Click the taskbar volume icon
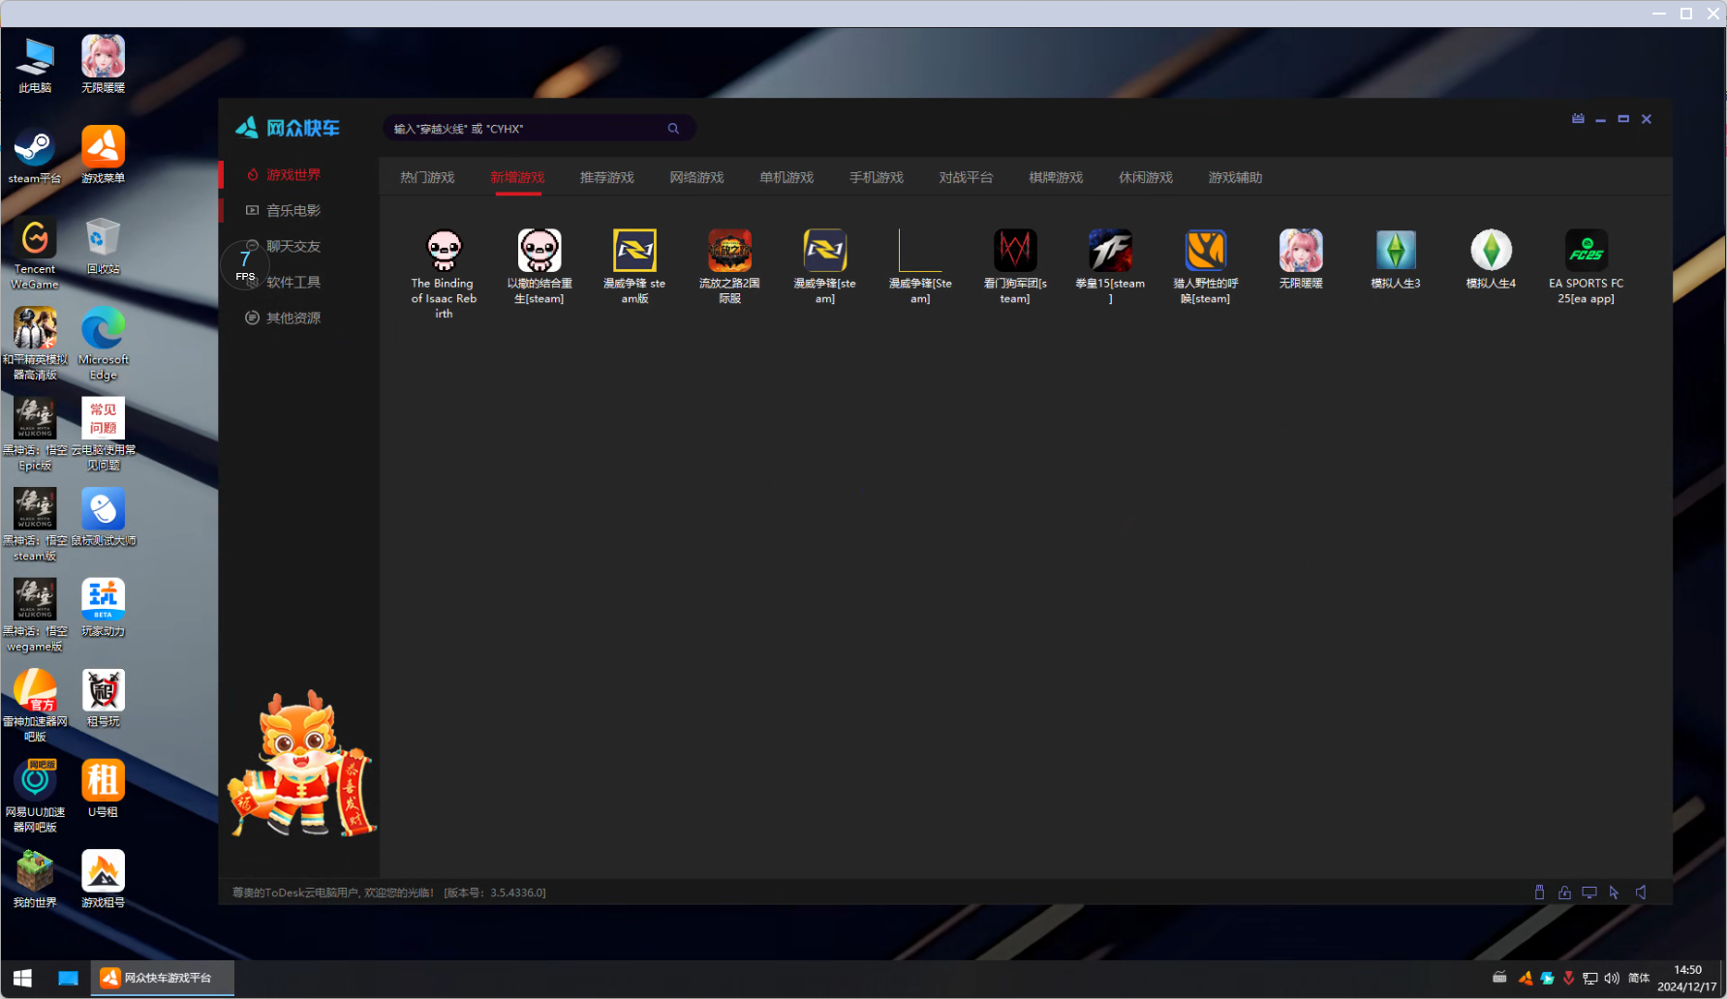 (x=1612, y=978)
